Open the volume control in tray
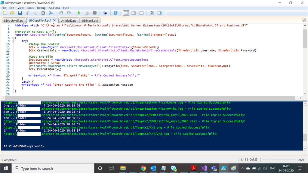The image size is (308, 173). click(265, 168)
